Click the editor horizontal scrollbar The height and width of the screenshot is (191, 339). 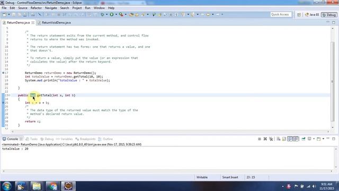click(170, 131)
